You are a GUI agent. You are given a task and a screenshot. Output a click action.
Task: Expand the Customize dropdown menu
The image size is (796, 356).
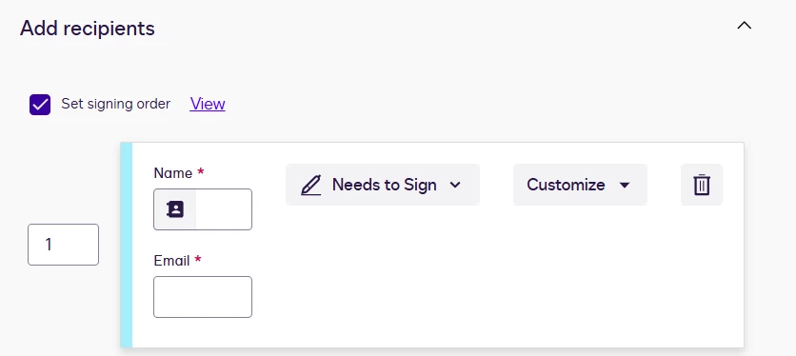coord(580,185)
